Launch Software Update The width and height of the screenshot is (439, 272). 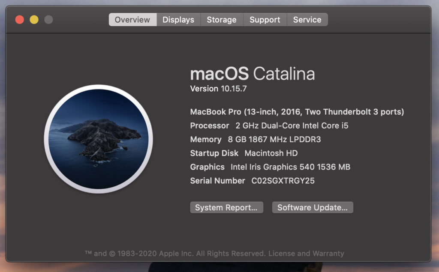pos(313,208)
